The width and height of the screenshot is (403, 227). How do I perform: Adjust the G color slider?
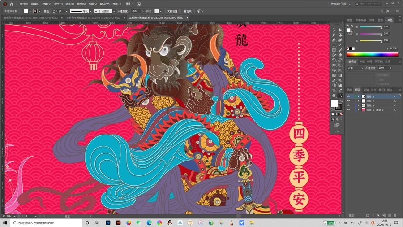[x=371, y=34]
